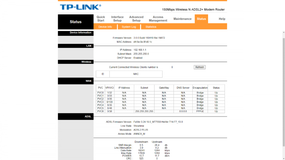The width and height of the screenshot is (285, 160).
Task: Click the device MAC address value
Action: pyautogui.click(x=143, y=42)
